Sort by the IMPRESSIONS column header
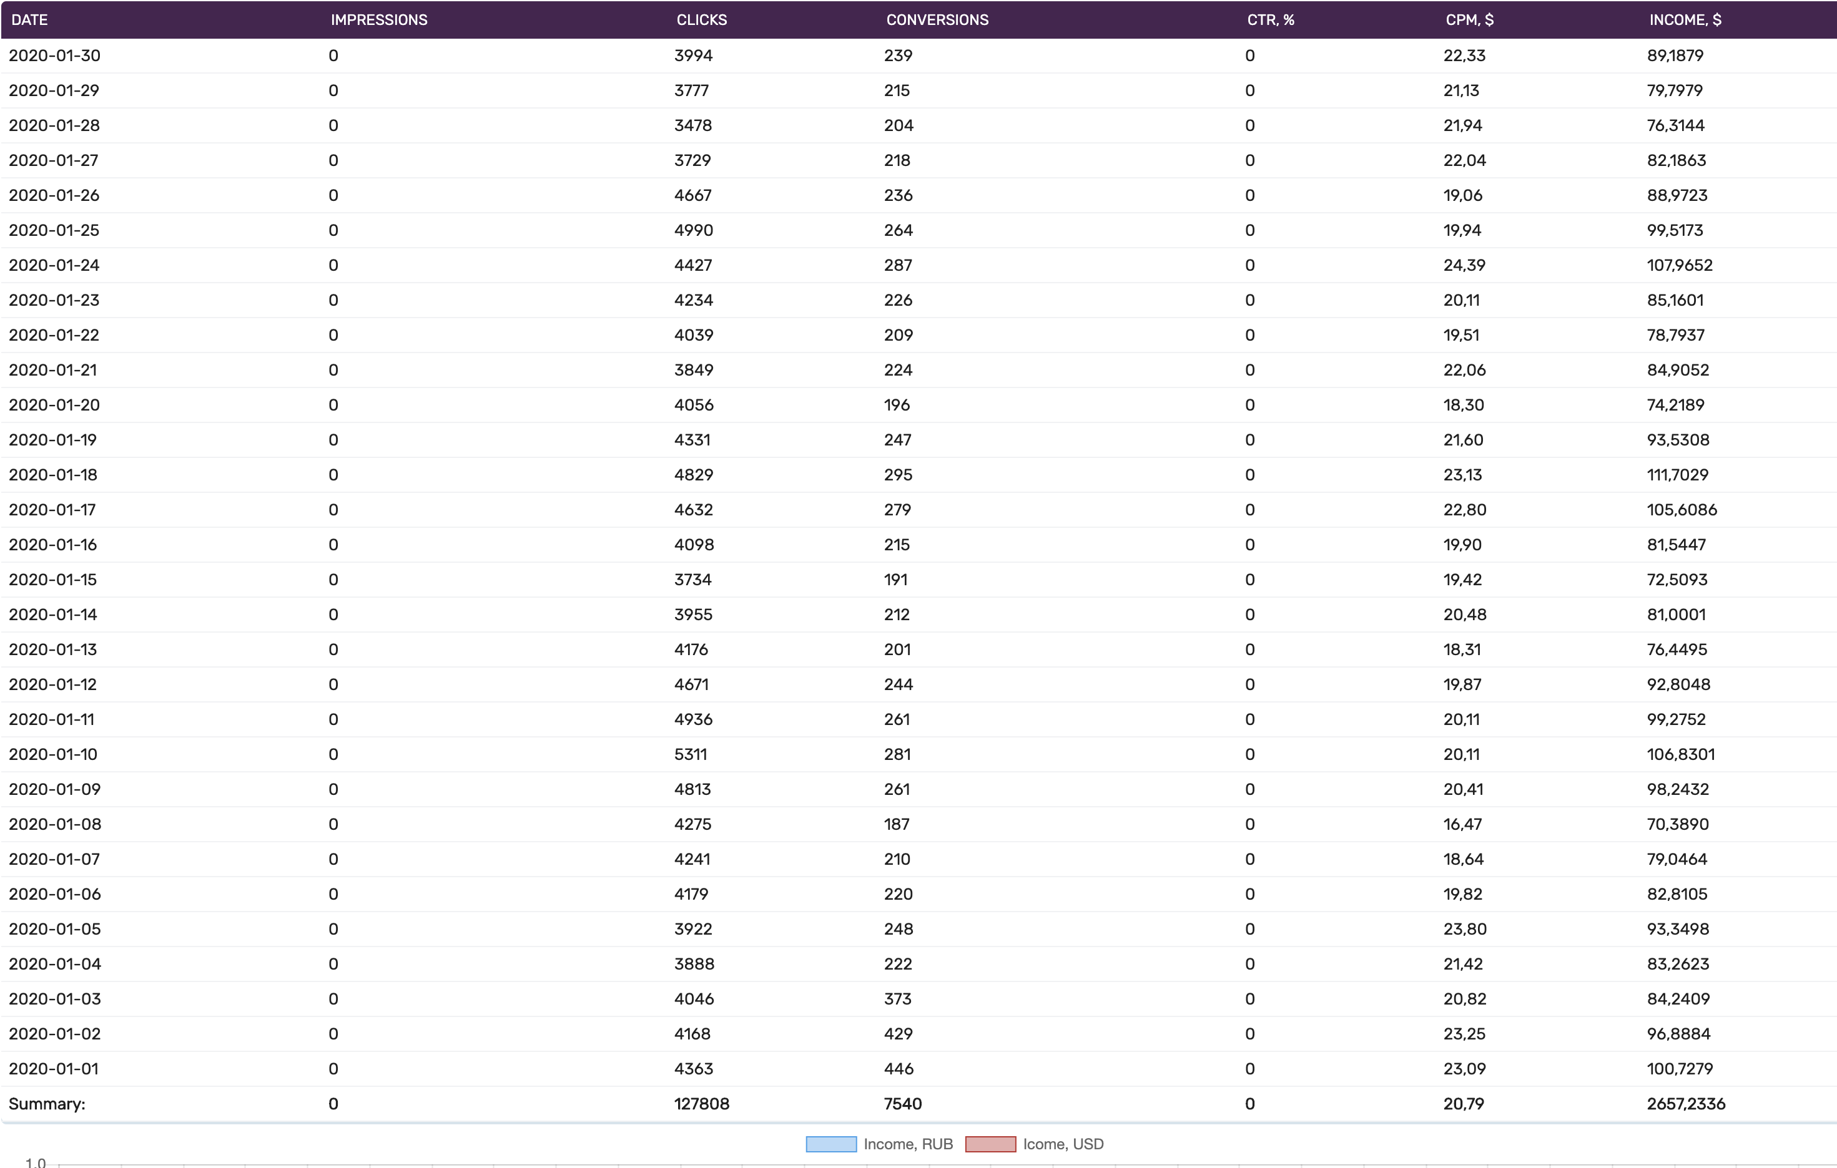 [378, 20]
